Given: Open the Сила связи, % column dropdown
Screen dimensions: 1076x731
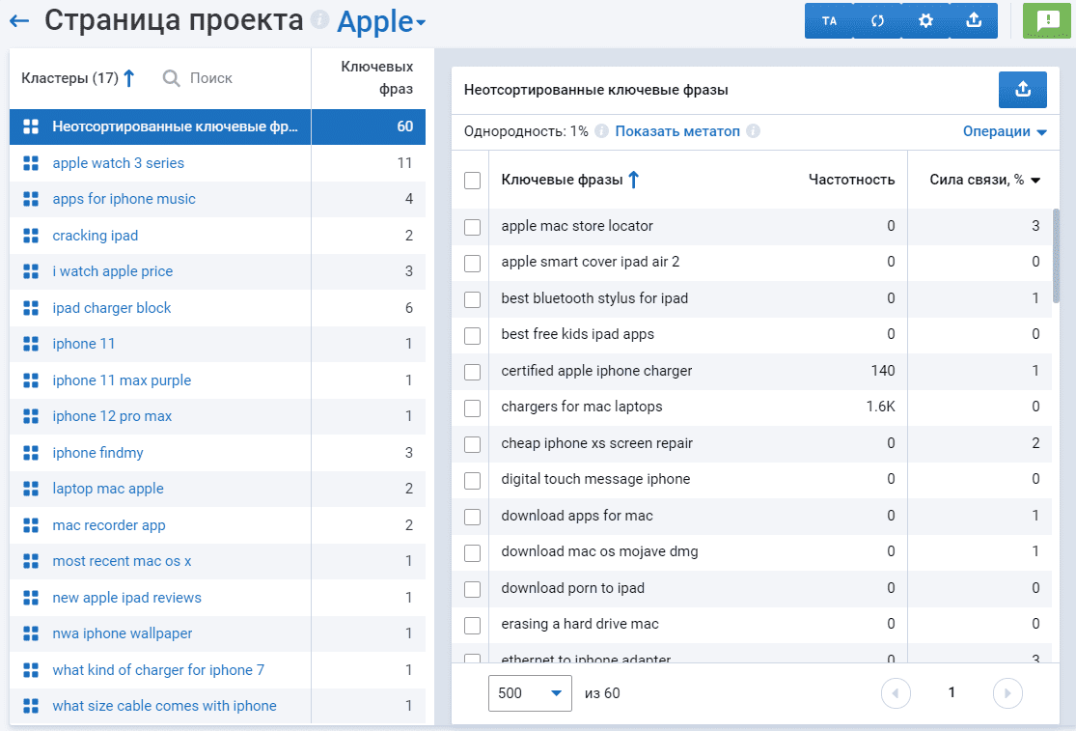Looking at the screenshot, I should tap(1035, 181).
